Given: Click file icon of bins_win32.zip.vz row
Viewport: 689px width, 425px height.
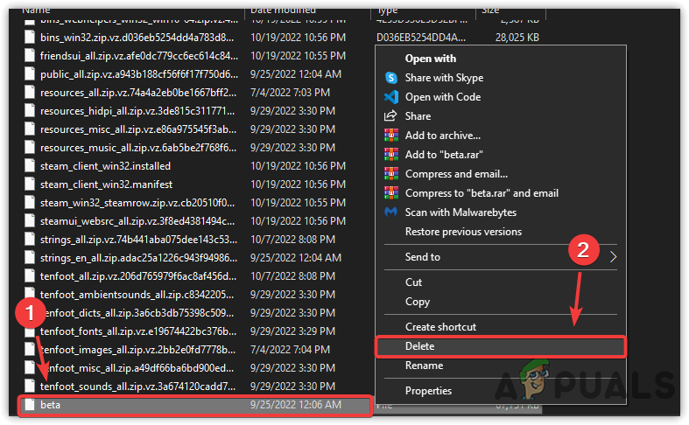Looking at the screenshot, I should point(30,38).
